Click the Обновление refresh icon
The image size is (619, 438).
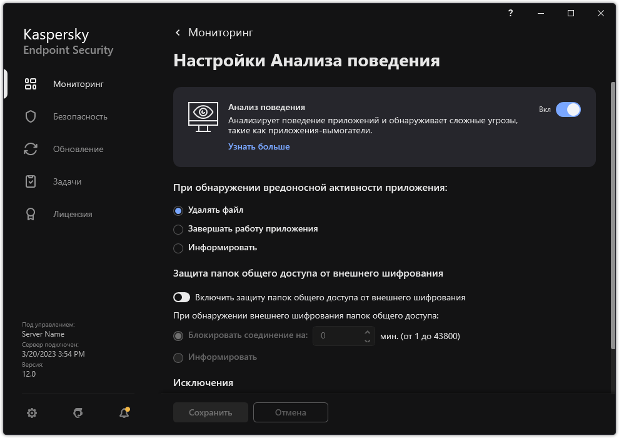tap(30, 148)
